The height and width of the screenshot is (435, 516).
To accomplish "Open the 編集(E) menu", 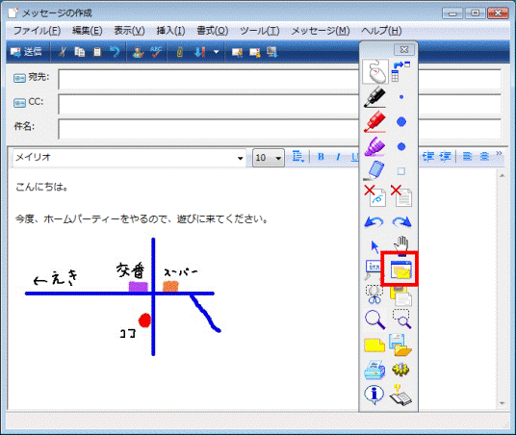I will (88, 31).
